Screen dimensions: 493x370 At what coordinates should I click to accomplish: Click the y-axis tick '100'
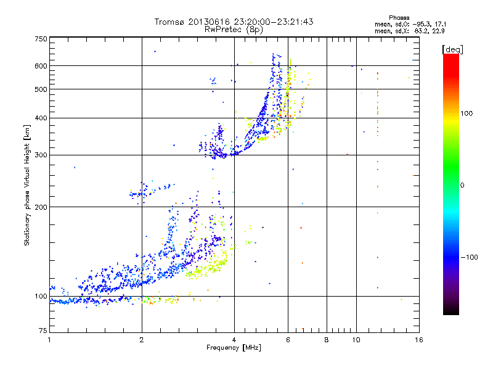(x=41, y=296)
